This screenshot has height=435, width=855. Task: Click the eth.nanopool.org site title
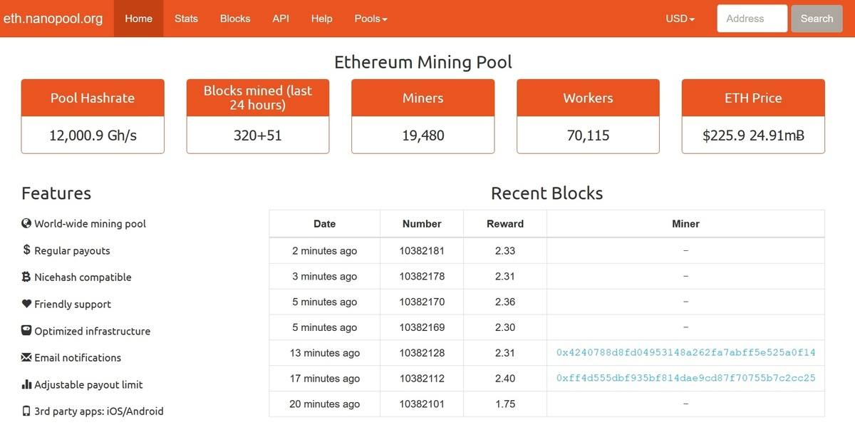coord(53,19)
